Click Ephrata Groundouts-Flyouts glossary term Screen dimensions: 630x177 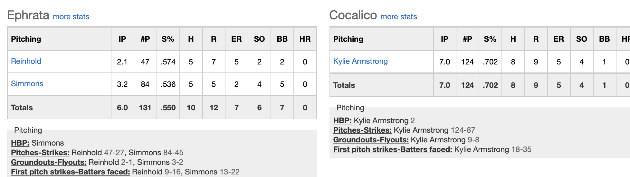[49, 162]
